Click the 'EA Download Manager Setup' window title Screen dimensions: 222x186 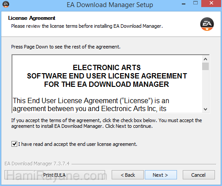coord(110,5)
